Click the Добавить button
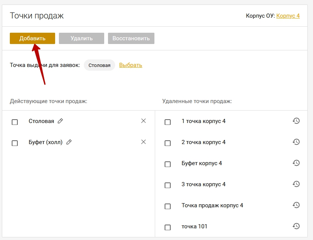This screenshot has height=240, width=313. [x=32, y=38]
